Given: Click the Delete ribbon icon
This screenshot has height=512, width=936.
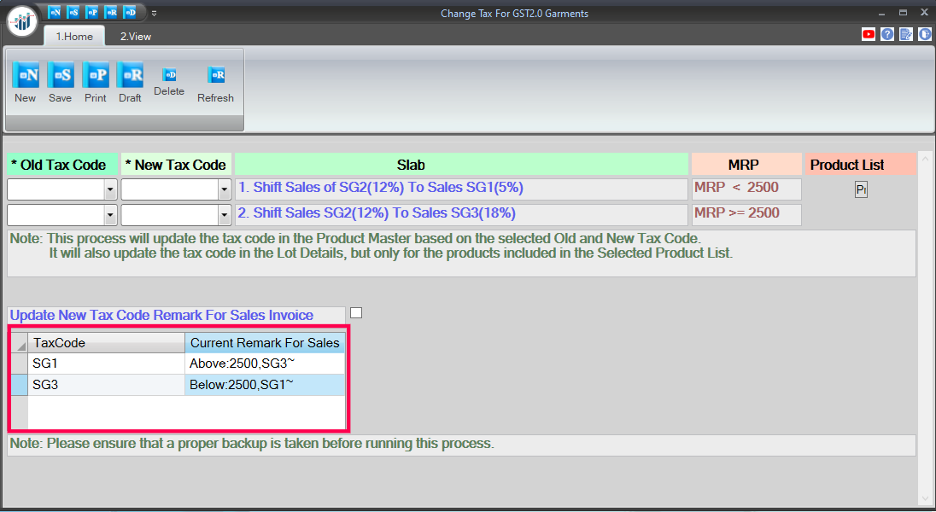Looking at the screenshot, I should (169, 75).
